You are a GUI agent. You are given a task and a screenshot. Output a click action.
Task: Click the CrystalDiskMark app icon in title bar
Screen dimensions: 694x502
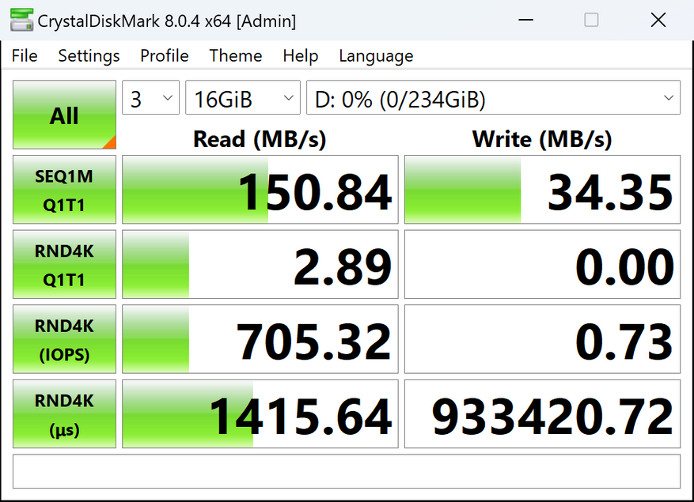click(21, 21)
